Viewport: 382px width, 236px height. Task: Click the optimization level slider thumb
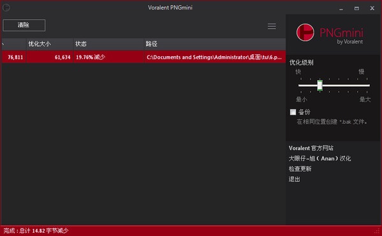(320, 85)
